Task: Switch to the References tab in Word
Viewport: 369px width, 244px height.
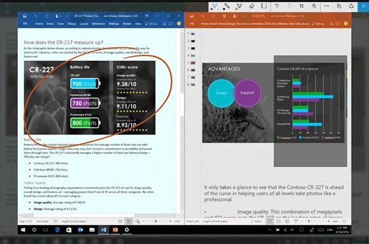Action: 98,23
